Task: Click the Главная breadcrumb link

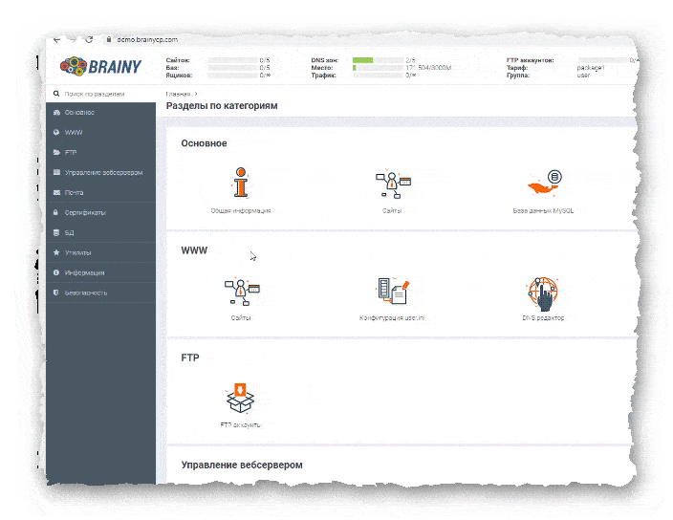Action: pyautogui.click(x=178, y=94)
